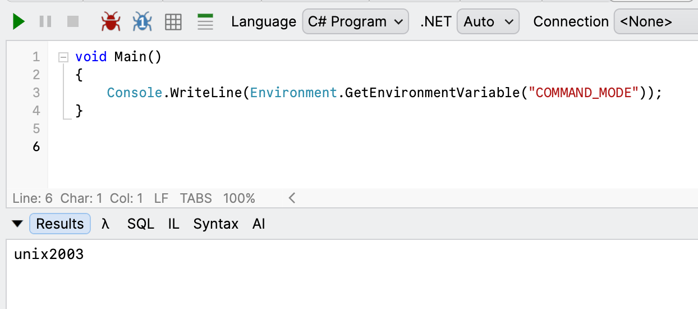Click the blue bug icon
Image resolution: width=698 pixels, height=309 pixels.
tap(143, 22)
